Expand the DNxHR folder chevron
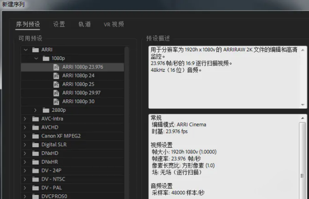 coord(25,162)
